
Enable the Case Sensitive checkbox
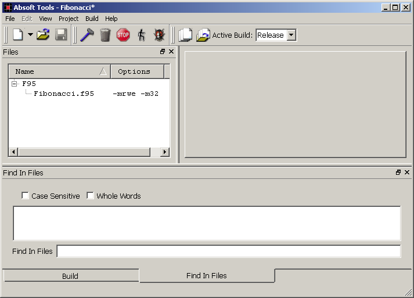click(25, 196)
